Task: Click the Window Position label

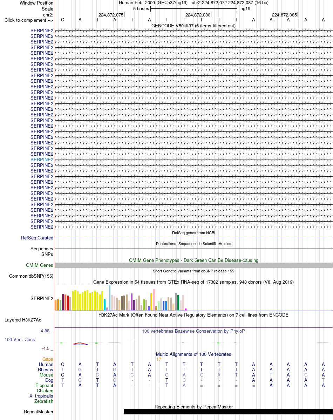Action: tap(36, 3)
